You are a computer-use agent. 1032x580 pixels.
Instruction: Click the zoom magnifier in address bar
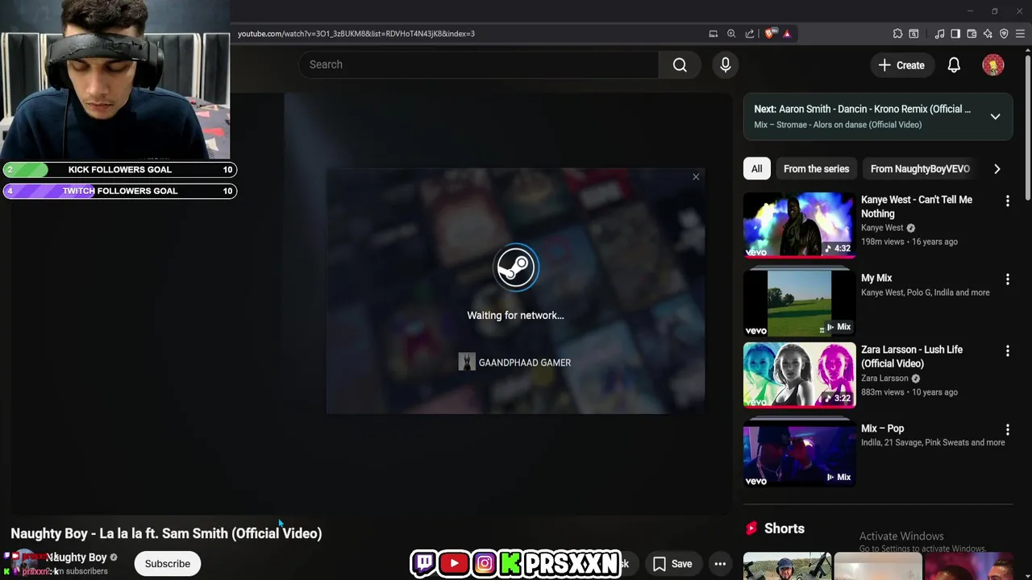point(731,34)
